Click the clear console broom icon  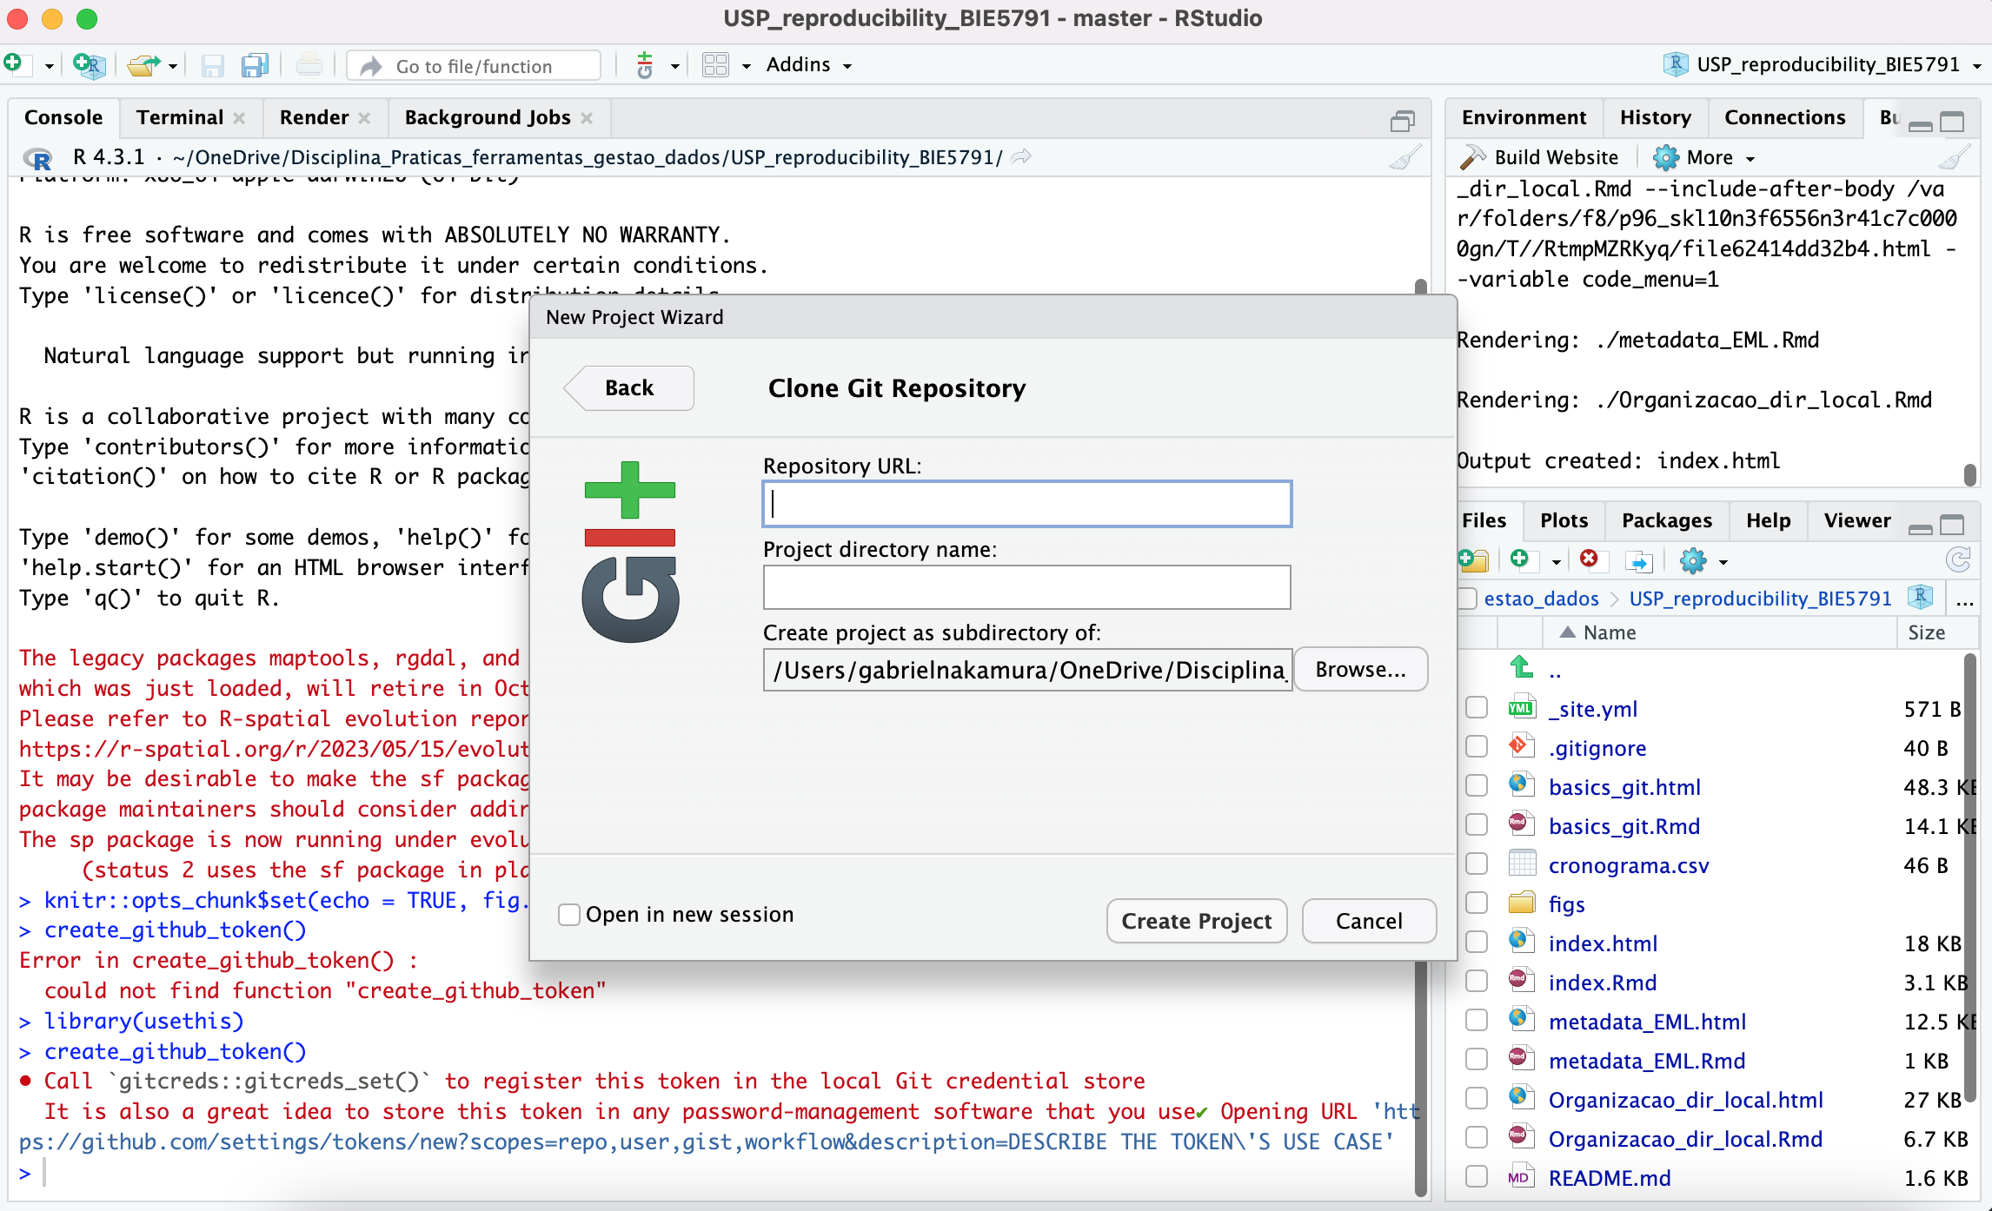point(1404,158)
